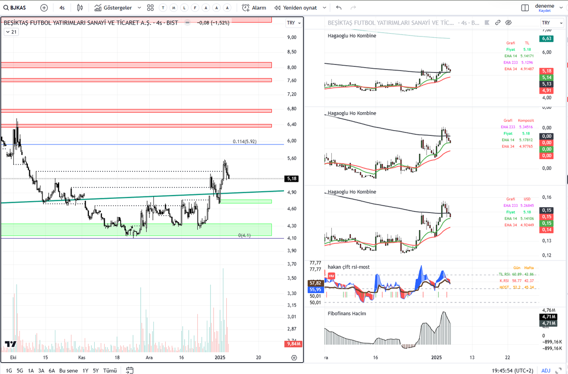Open the candlestick chart type menu
Screen dimensions: 568x374
coord(80,8)
